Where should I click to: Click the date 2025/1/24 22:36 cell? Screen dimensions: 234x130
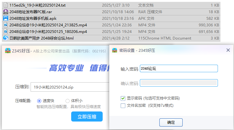(117, 25)
